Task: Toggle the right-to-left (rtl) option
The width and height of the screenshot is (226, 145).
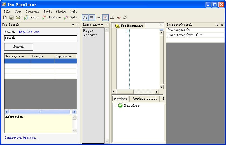Action: (x=112, y=18)
